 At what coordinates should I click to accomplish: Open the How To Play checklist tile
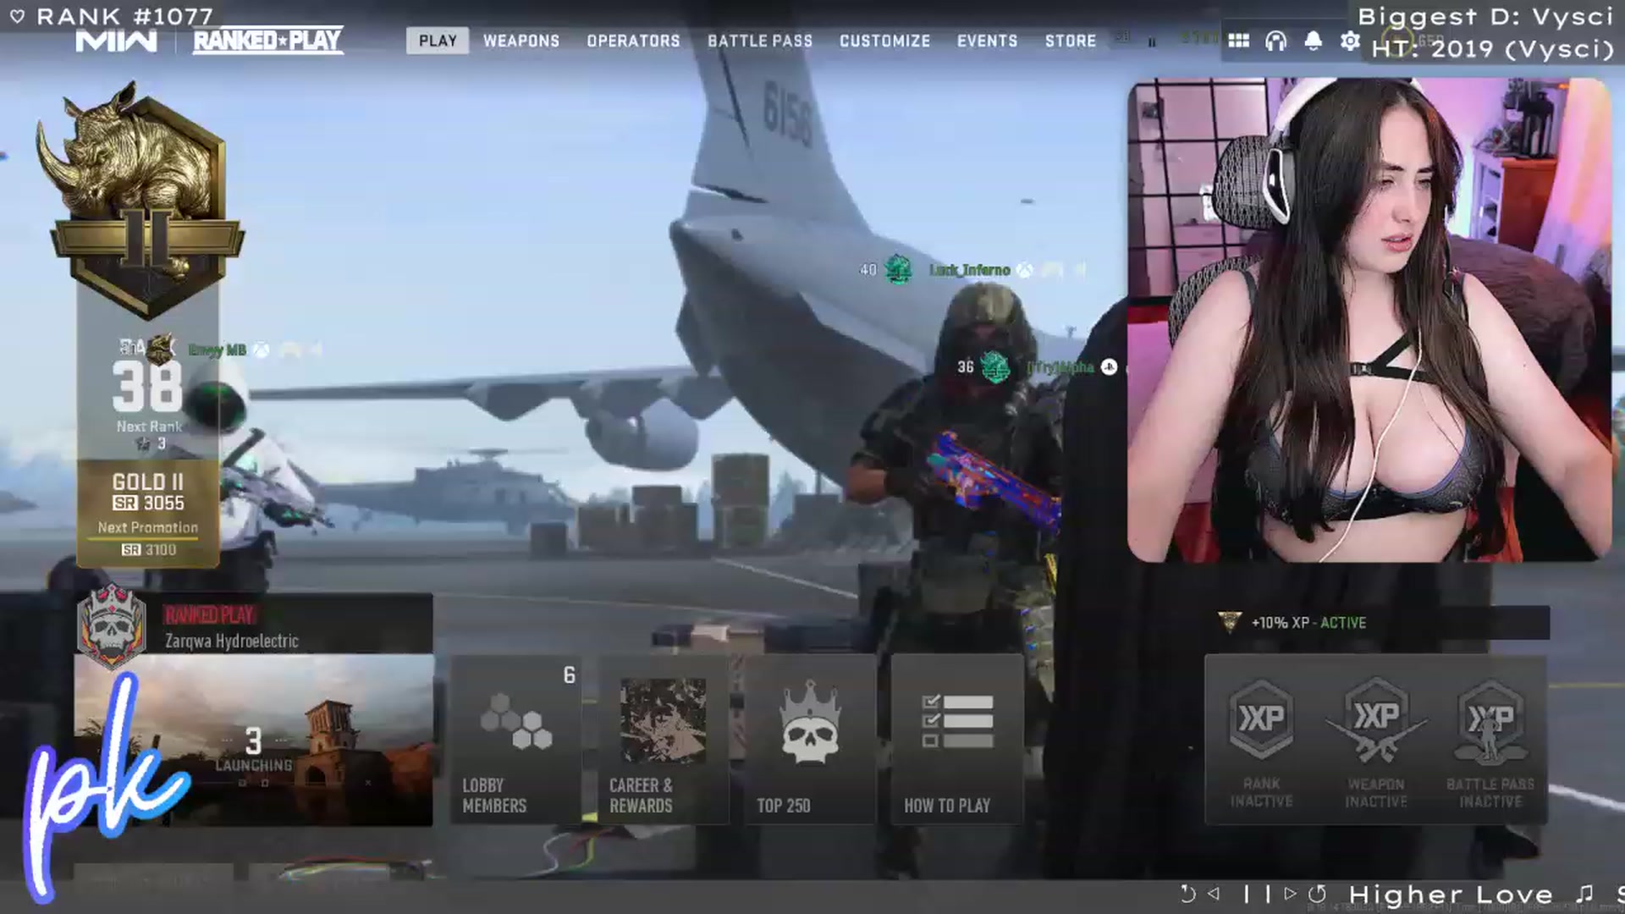tap(957, 740)
